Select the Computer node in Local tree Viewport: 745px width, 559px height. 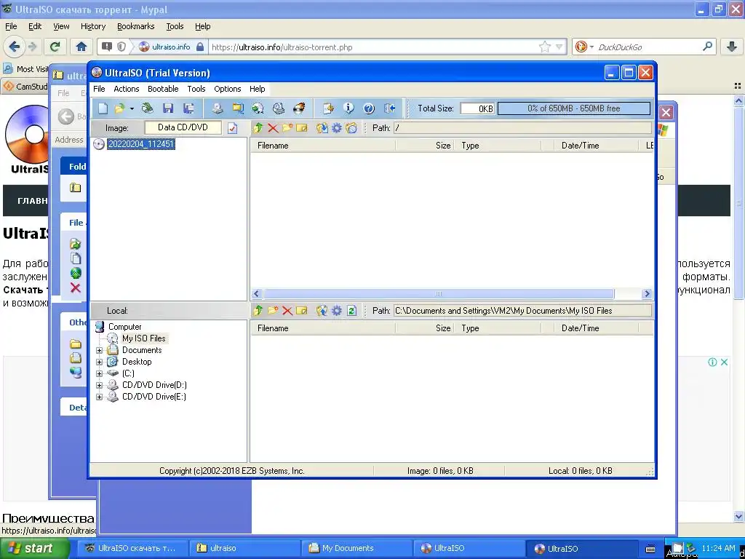click(125, 327)
